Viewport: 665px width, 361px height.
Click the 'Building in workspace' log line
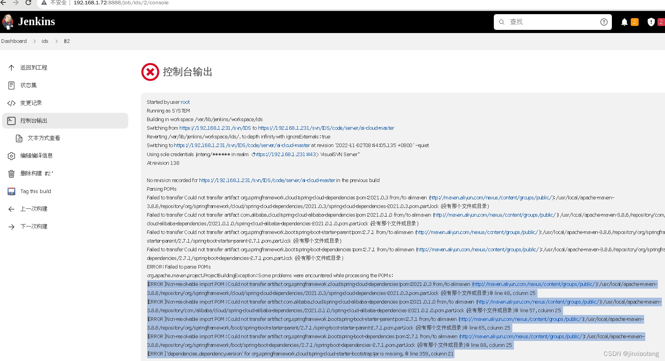pos(205,120)
